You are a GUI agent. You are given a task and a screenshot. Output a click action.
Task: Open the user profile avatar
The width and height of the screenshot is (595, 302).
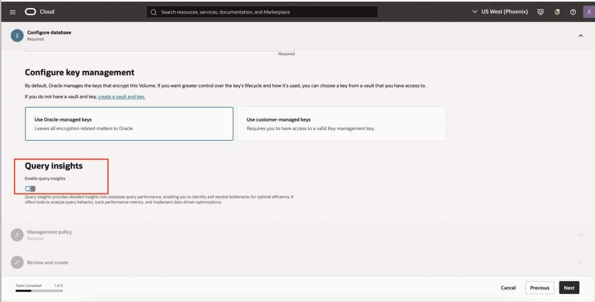point(589,12)
